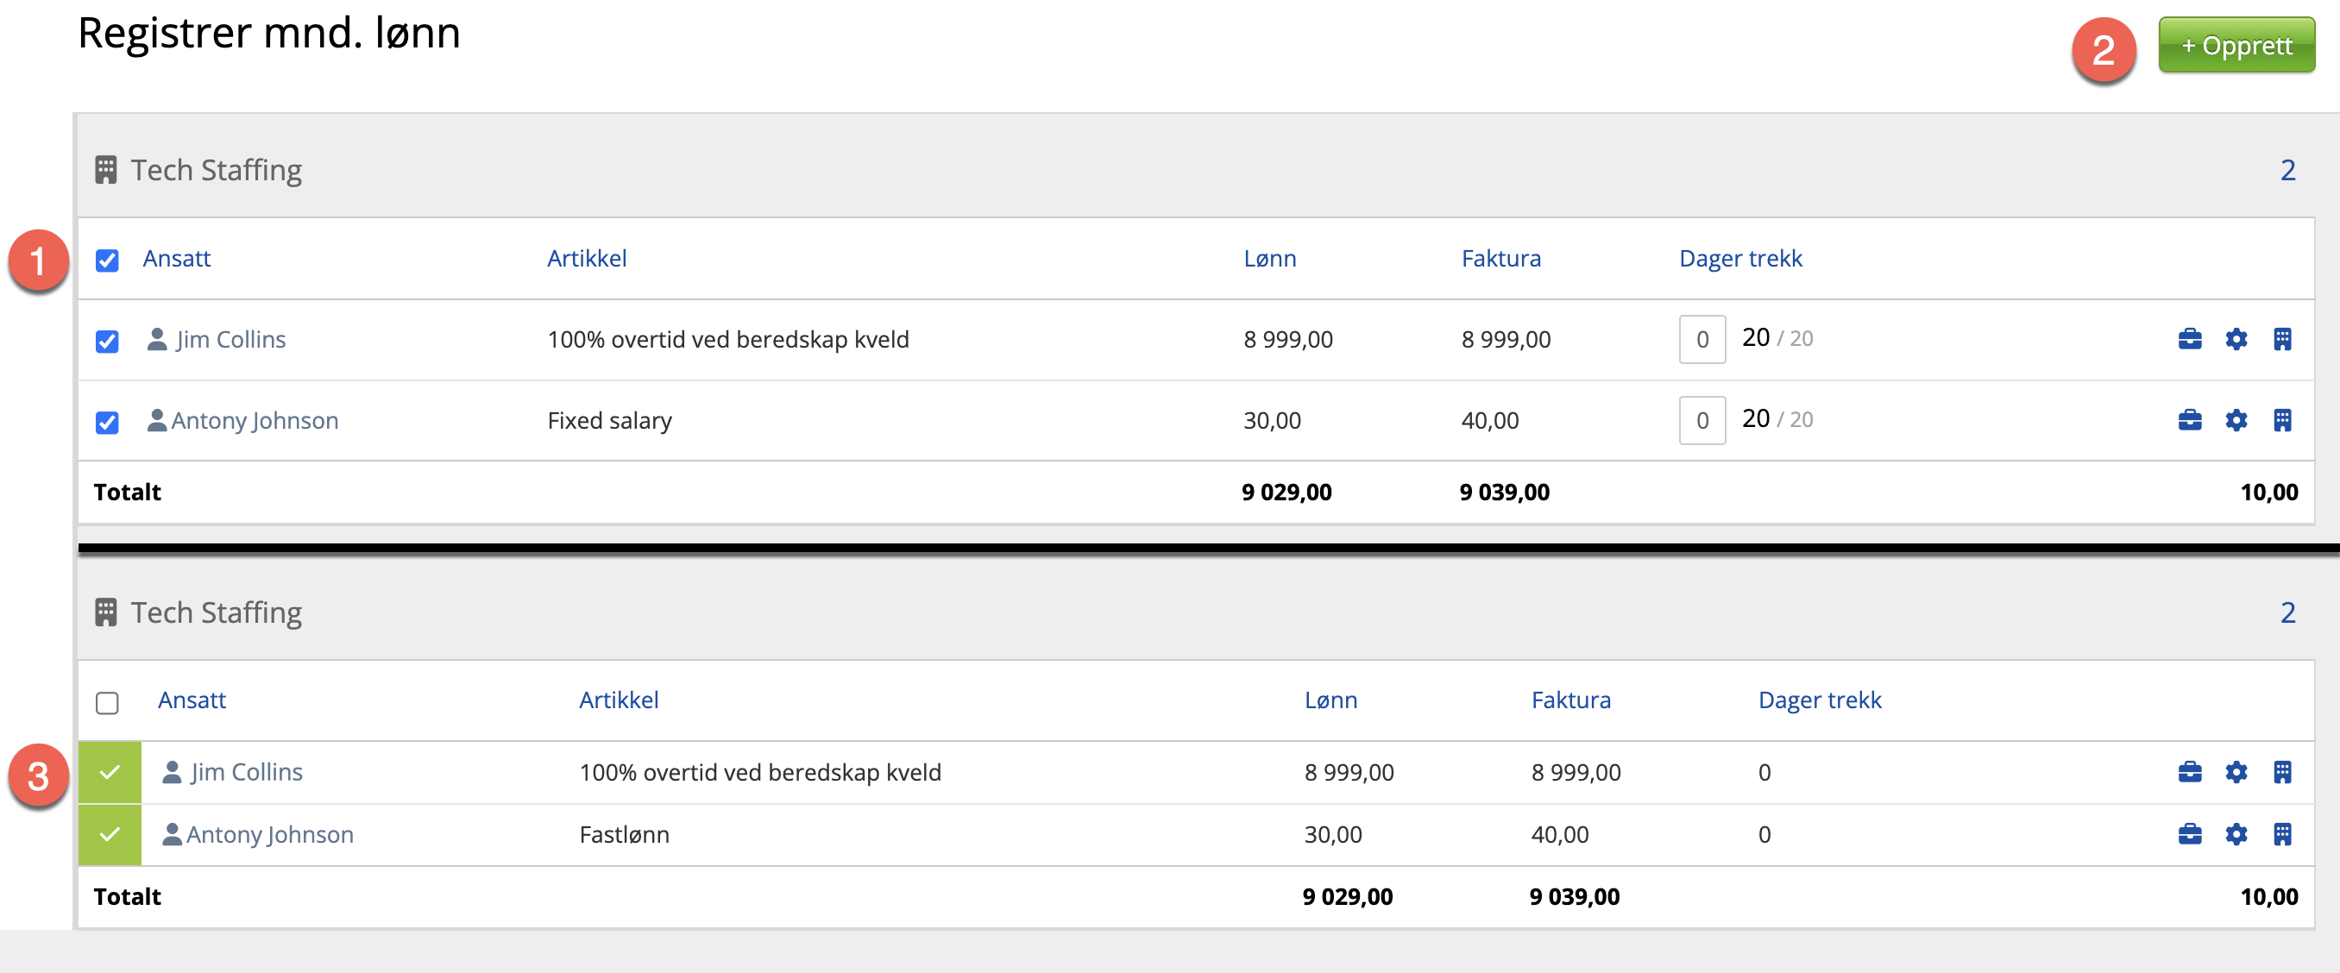Viewport: 2340px width, 973px height.
Task: Uncheck top Jim Collins checkbox
Action: click(107, 342)
